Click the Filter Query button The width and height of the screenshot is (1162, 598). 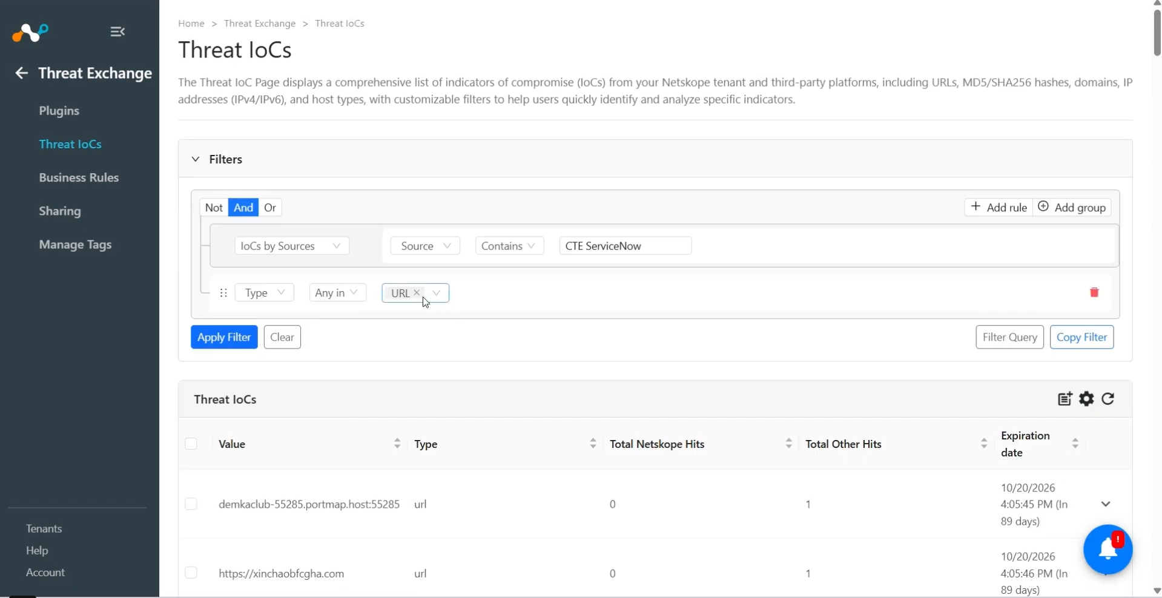pyautogui.click(x=1009, y=337)
